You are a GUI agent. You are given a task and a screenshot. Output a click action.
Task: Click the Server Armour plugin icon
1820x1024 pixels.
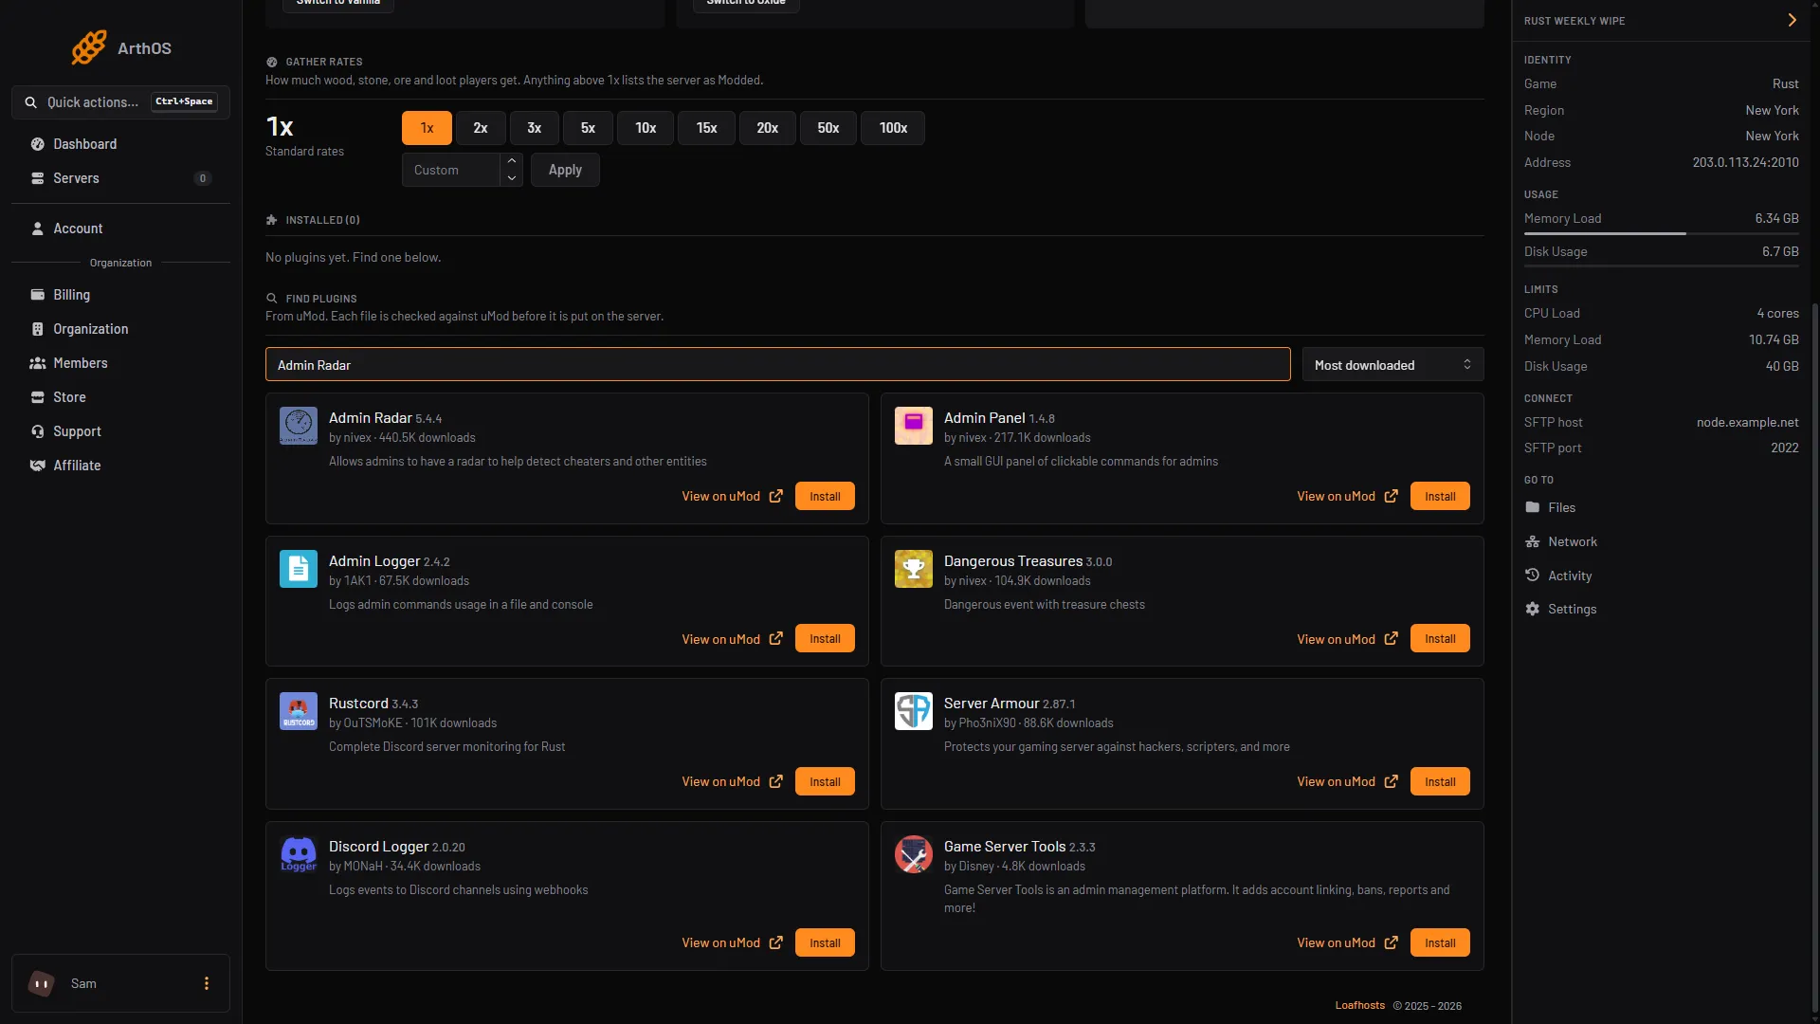point(914,711)
